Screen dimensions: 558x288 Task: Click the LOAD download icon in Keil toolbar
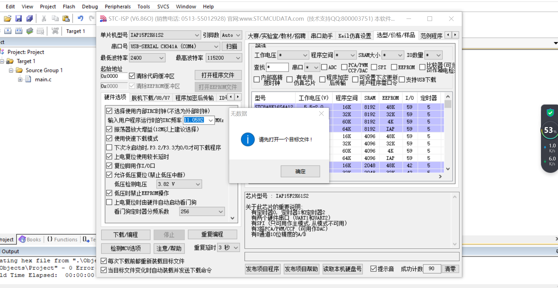55,31
